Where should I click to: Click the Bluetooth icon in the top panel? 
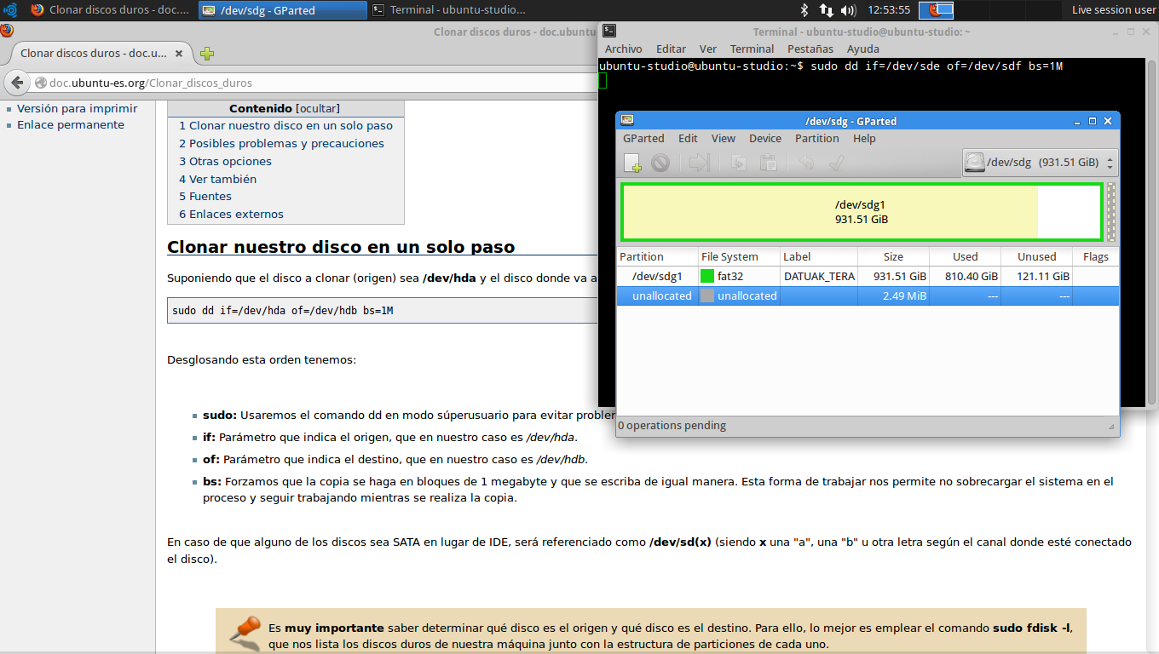803,10
